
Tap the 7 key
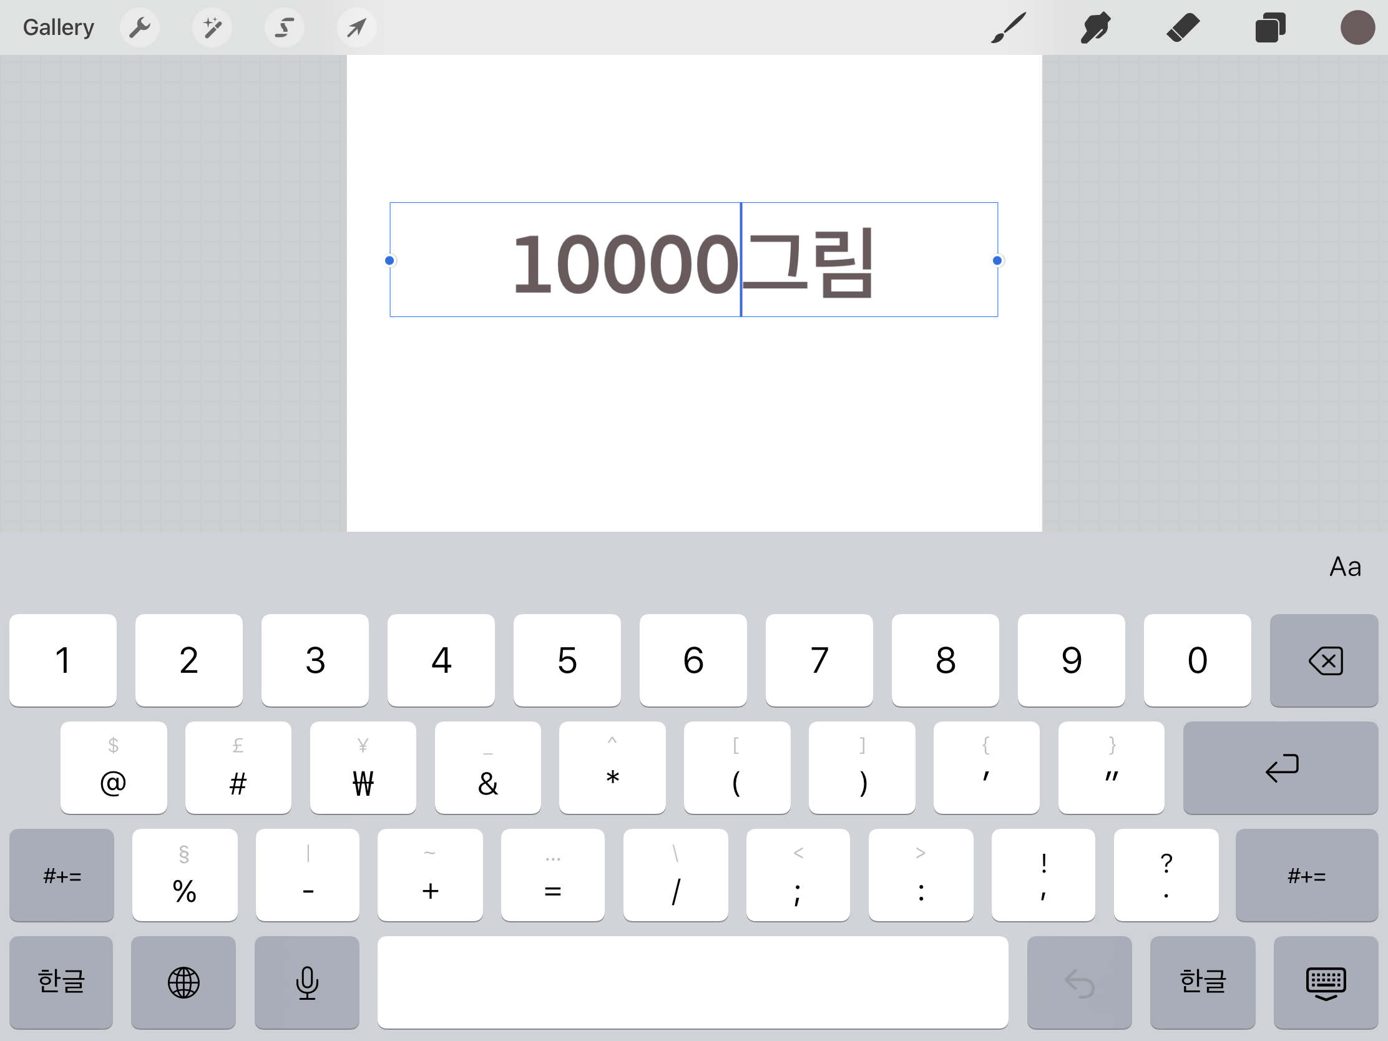[819, 660]
